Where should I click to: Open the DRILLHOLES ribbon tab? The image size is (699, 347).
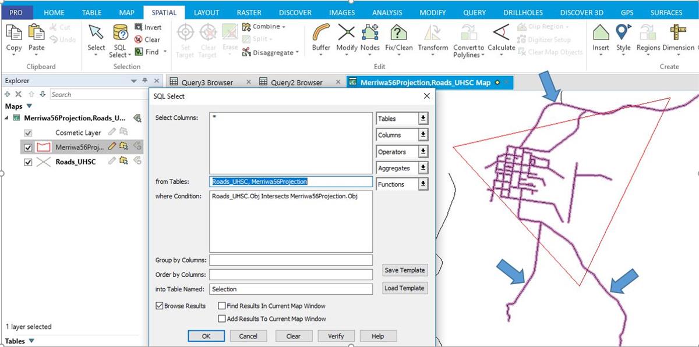point(523,12)
